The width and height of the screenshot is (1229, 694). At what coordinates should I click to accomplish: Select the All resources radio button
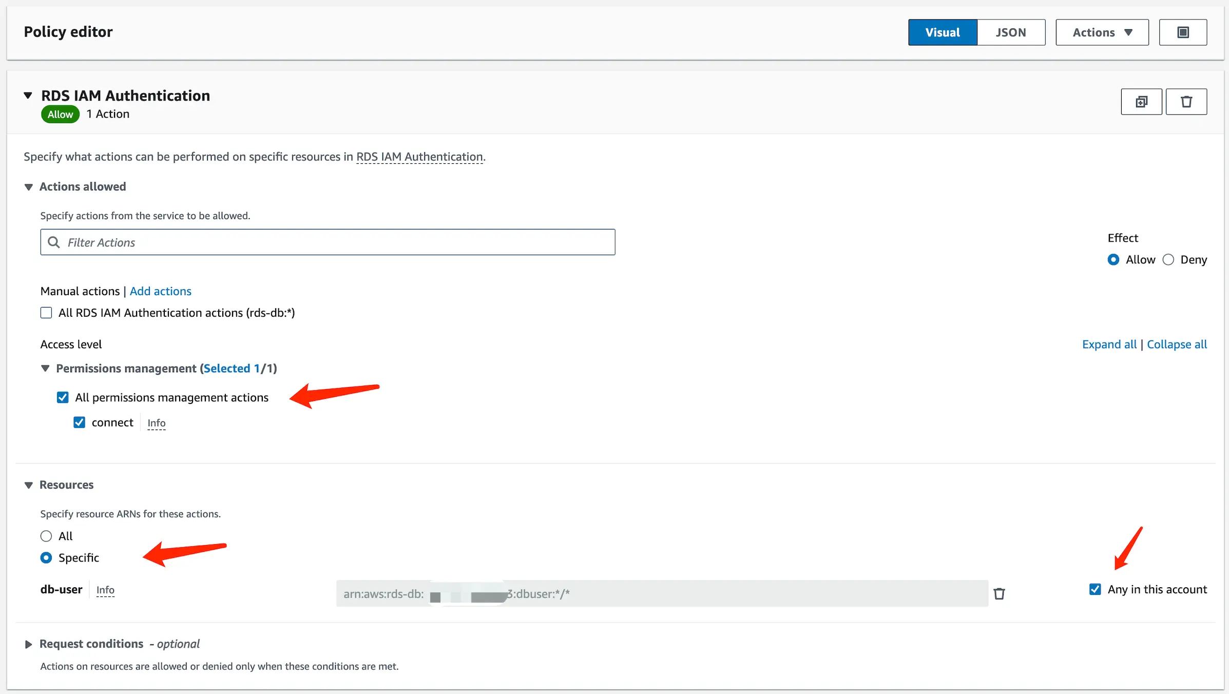tap(46, 536)
